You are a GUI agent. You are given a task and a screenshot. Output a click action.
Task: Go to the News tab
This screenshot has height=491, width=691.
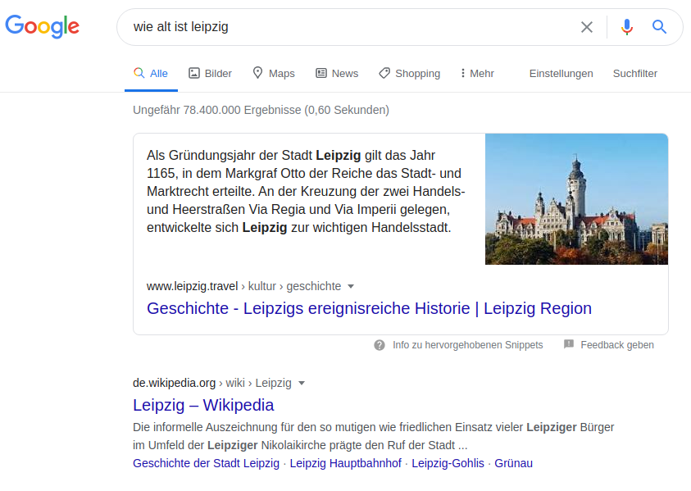tap(337, 73)
